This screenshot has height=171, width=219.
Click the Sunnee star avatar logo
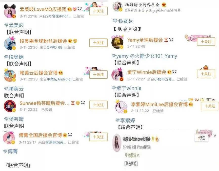coord(10,106)
